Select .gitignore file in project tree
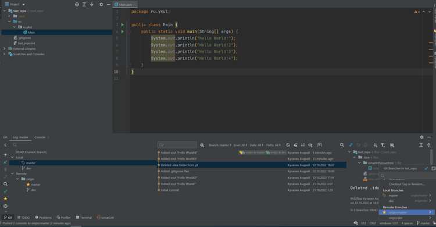The image size is (436, 227). coord(23,38)
